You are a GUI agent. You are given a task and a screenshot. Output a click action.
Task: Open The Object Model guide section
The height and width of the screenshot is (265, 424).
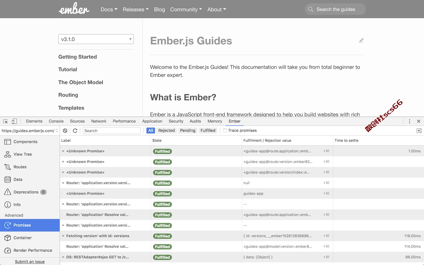[80, 82]
